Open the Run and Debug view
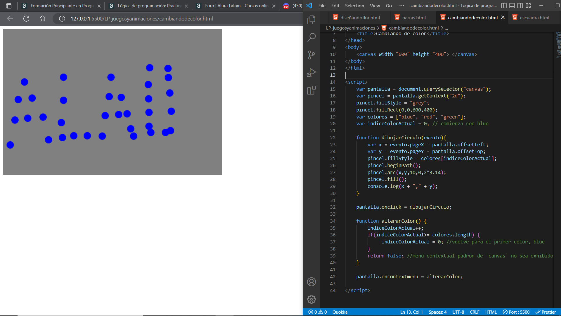This screenshot has height=316, width=561. [x=311, y=72]
